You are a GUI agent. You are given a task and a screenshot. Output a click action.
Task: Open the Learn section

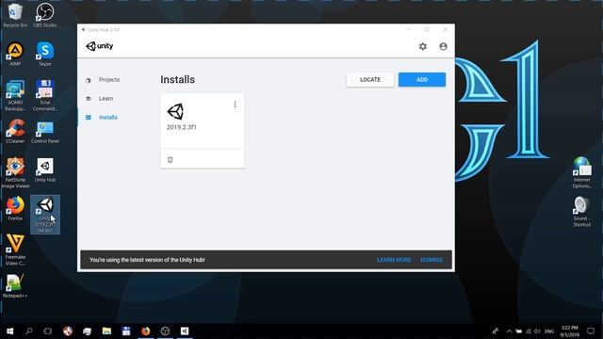[106, 98]
